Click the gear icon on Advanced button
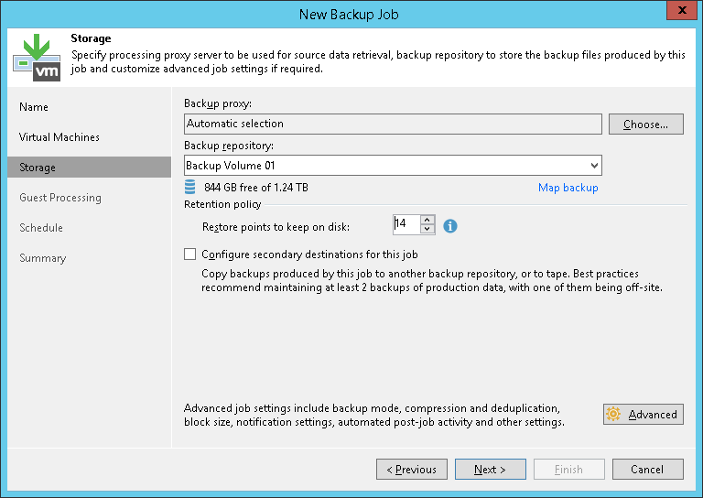The height and width of the screenshot is (498, 703). (613, 414)
